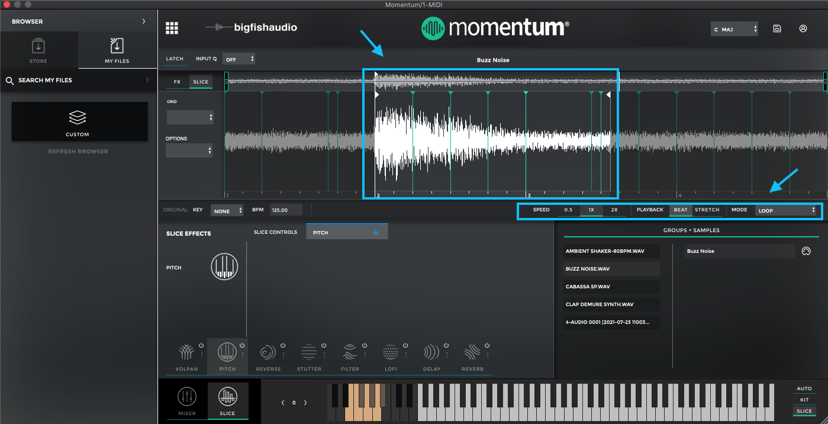This screenshot has width=828, height=424.
Task: Expand the Grid dropdown in slice panel
Action: (189, 117)
